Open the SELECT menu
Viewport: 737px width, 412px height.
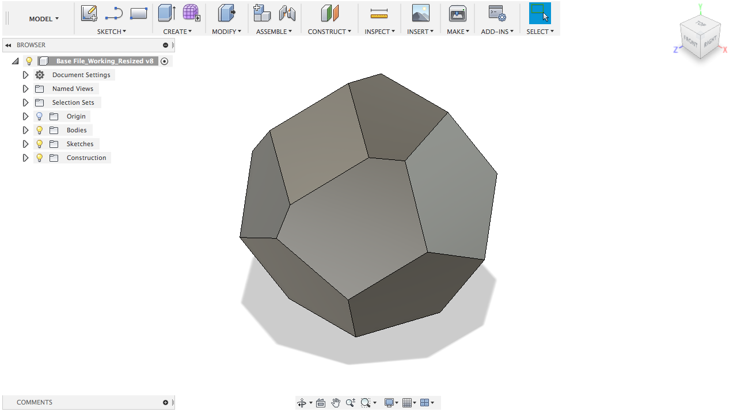tap(540, 32)
